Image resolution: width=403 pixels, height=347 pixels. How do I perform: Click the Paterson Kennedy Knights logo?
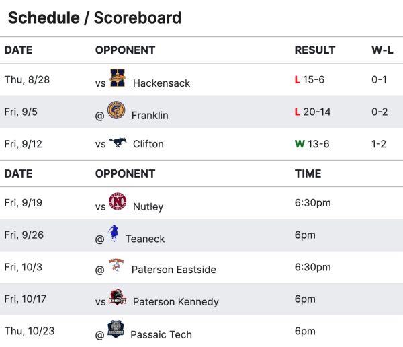pyautogui.click(x=118, y=297)
